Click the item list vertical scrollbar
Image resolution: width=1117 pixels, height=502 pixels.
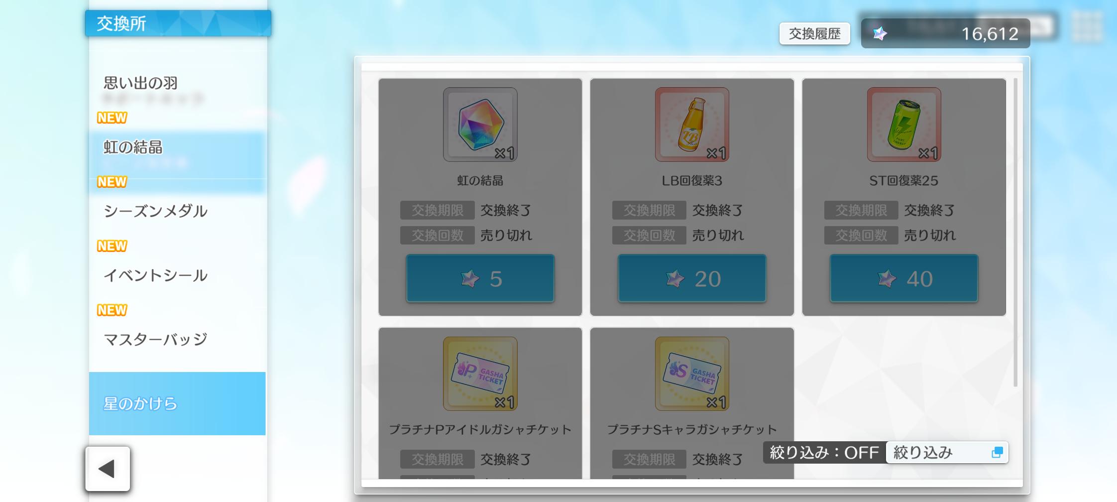click(x=1015, y=232)
